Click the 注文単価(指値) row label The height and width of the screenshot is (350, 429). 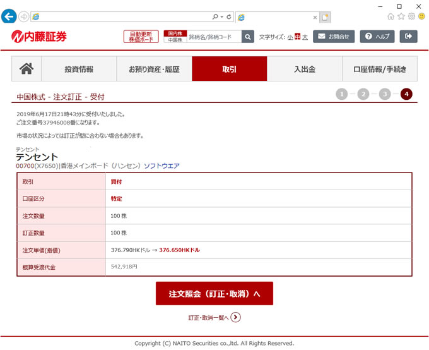click(41, 250)
